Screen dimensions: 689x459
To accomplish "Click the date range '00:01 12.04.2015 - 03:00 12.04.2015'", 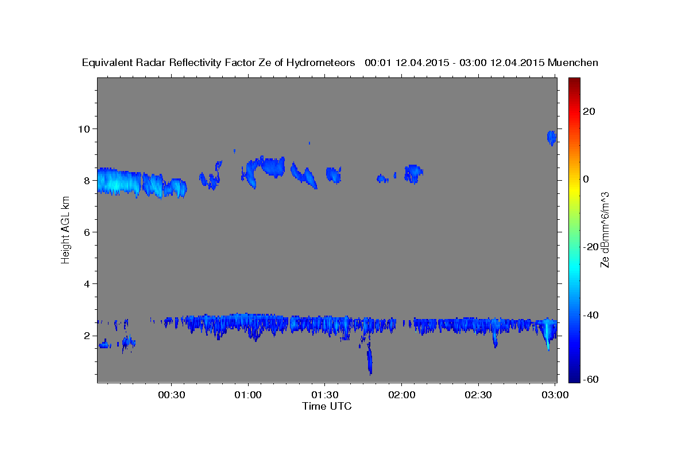I will point(455,63).
